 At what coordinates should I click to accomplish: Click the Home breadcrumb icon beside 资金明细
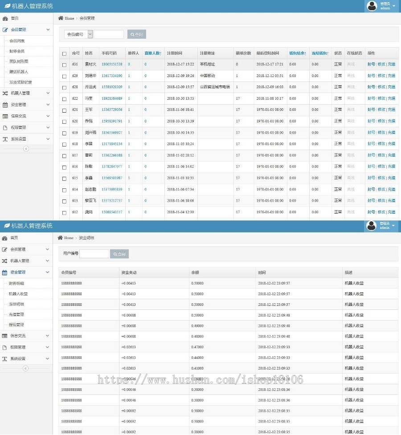[x=60, y=238]
